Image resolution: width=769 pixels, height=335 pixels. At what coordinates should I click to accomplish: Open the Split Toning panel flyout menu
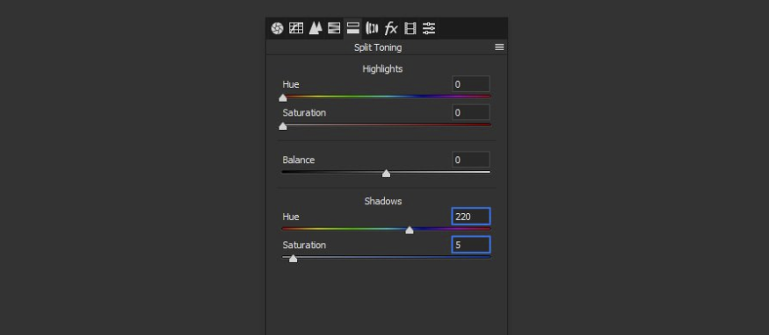coord(499,47)
